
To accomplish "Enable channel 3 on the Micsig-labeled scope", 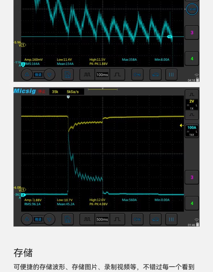I will [192, 177].
